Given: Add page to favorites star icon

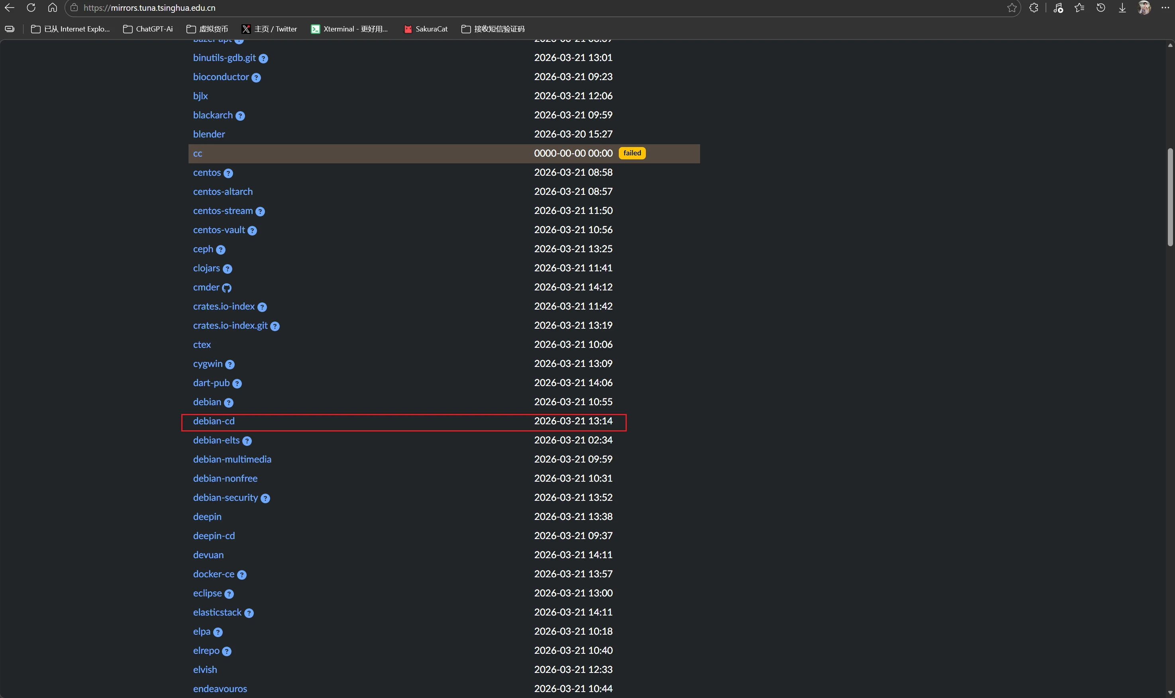Looking at the screenshot, I should coord(1012,8).
